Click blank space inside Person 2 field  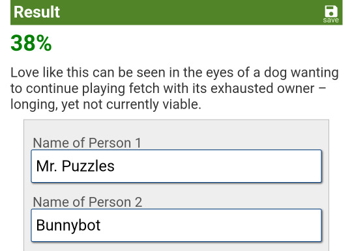pyautogui.click(x=211, y=225)
